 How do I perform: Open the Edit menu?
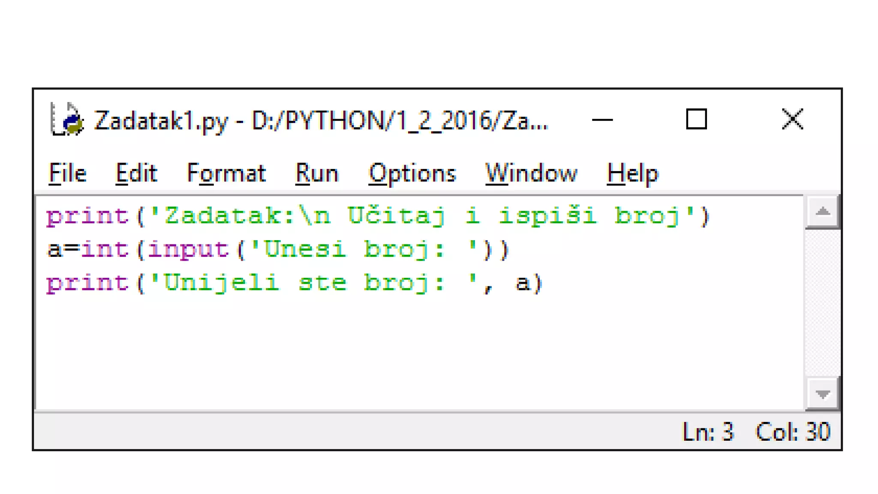[136, 174]
